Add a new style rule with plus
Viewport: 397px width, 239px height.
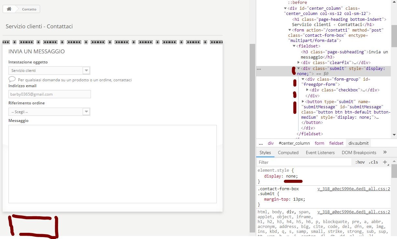point(385,162)
